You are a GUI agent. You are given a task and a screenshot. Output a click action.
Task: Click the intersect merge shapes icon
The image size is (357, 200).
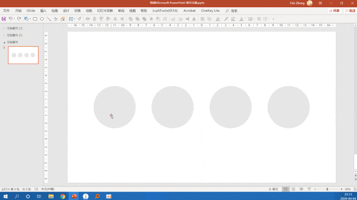151,19
